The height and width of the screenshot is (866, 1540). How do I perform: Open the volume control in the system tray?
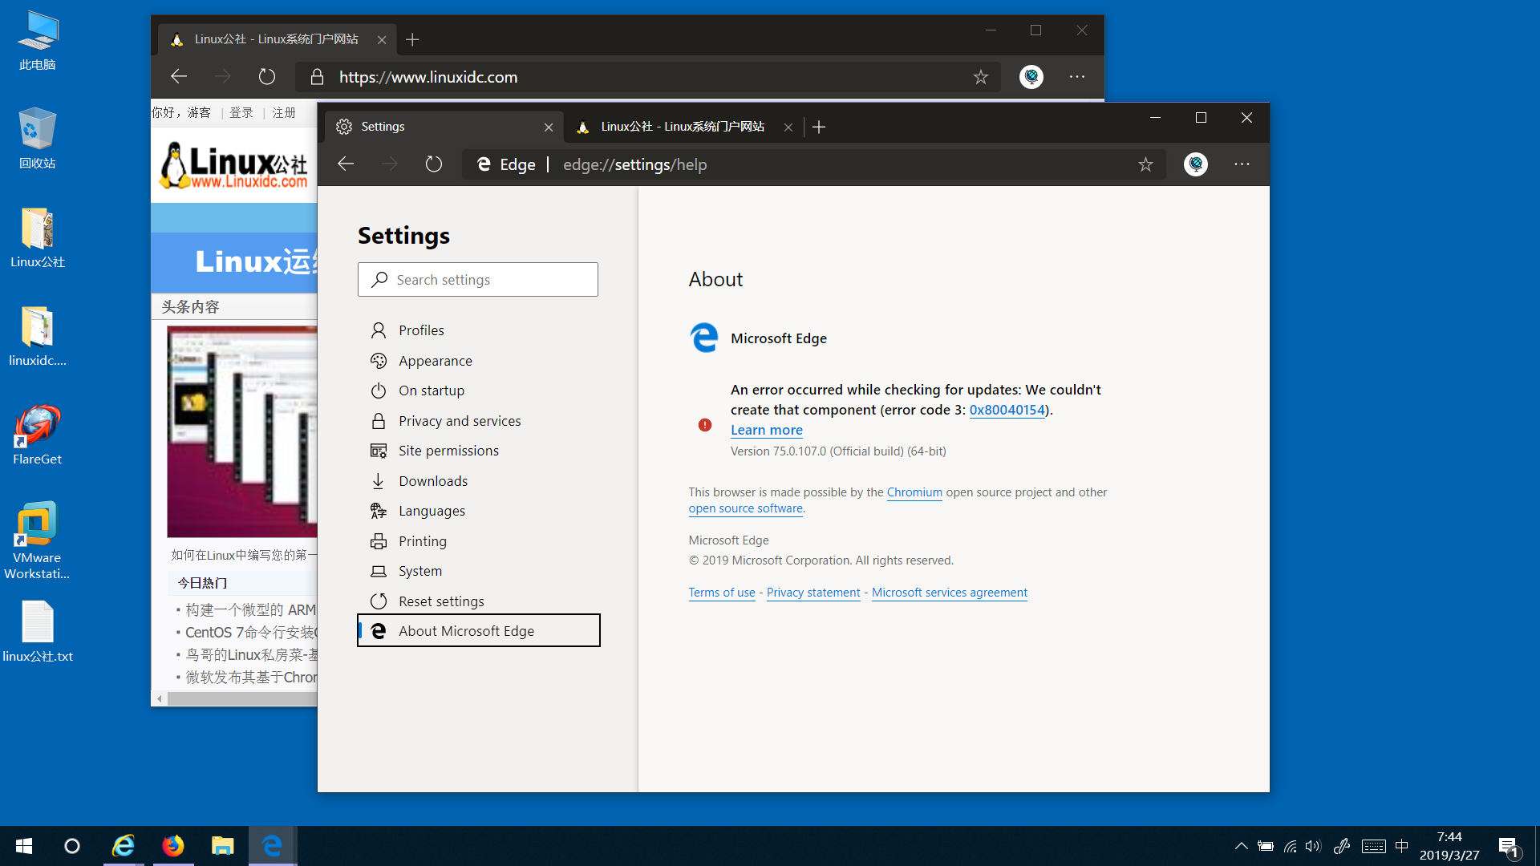tap(1313, 846)
